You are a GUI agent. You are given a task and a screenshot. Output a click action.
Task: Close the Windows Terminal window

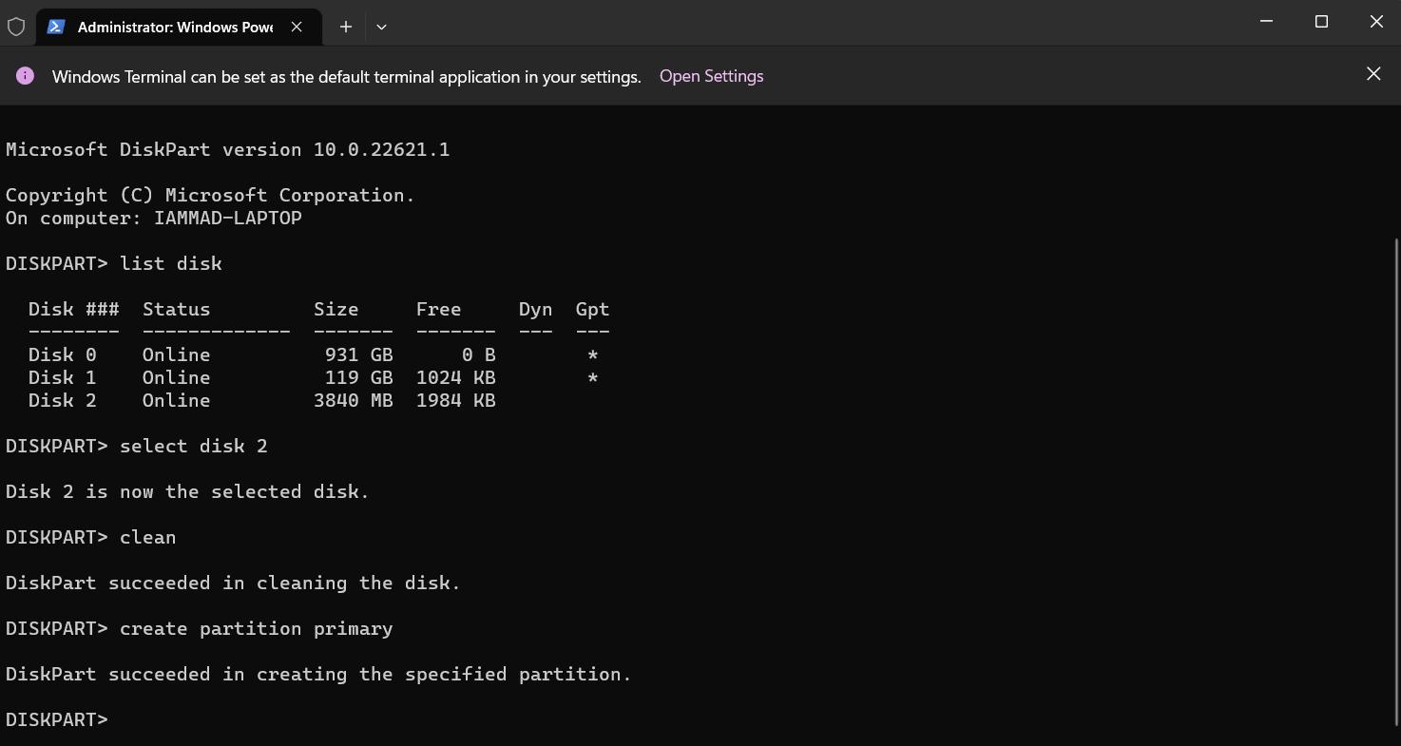1375,22
